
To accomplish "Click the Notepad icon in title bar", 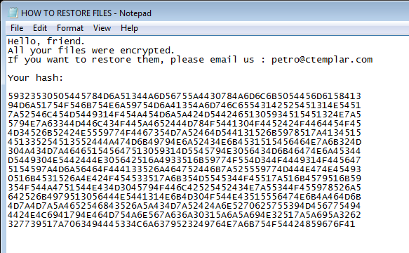I will (x=13, y=13).
